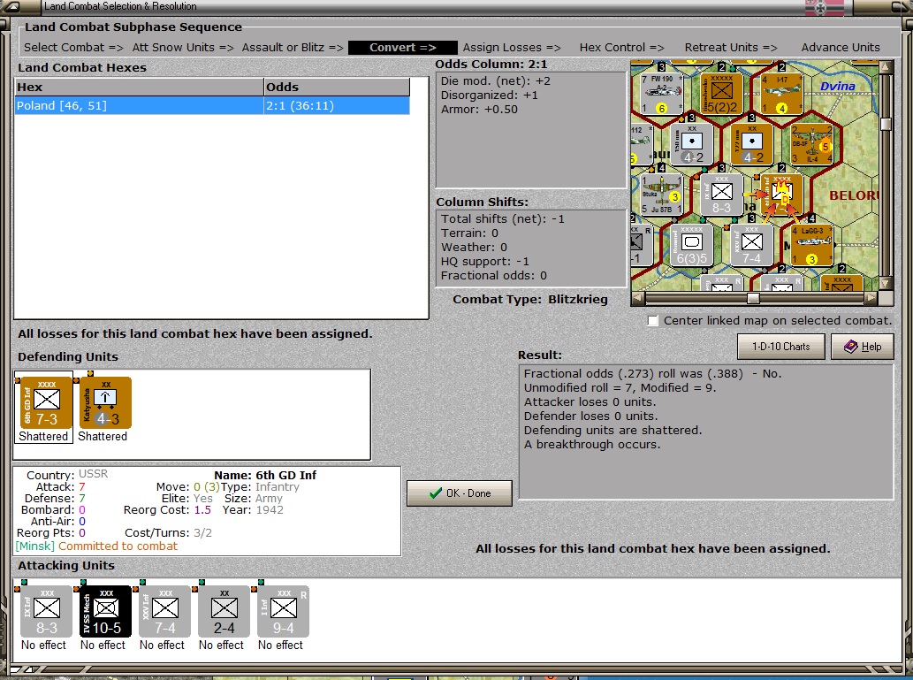Click the IL-4 bomber counter on map
Screen dimensions: 913x680
click(x=811, y=144)
